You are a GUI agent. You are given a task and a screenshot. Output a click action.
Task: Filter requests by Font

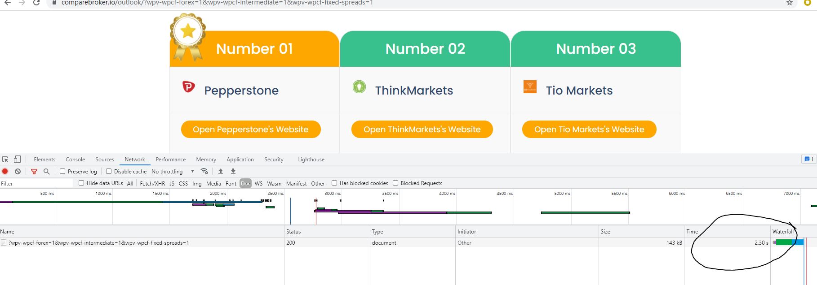(x=231, y=183)
